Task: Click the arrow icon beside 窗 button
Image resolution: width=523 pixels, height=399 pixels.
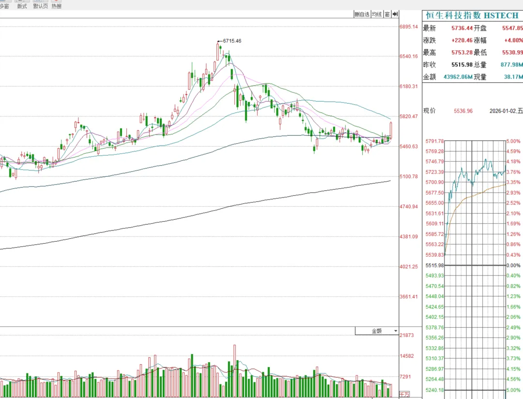Action: coord(395,15)
